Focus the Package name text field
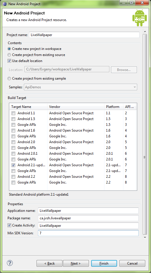Screen dimensions: 151x273 tap(88, 218)
